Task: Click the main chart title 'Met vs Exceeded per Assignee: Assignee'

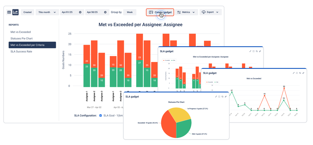Action: [x=141, y=25]
